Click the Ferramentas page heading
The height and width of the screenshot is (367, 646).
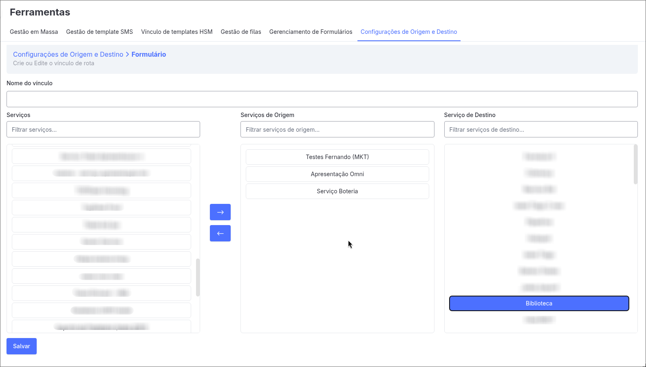pos(40,12)
